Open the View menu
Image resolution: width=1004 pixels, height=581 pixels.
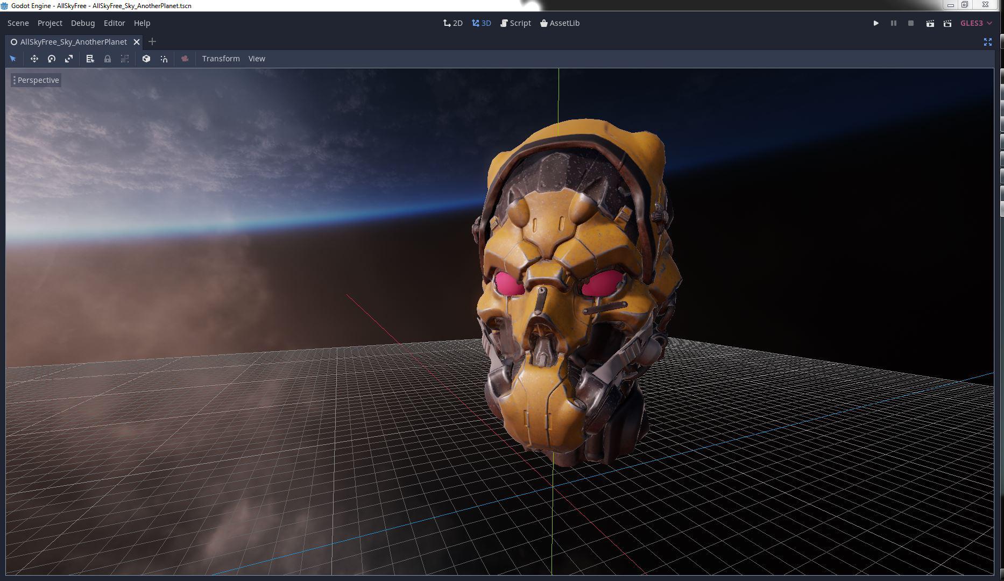[x=257, y=59]
